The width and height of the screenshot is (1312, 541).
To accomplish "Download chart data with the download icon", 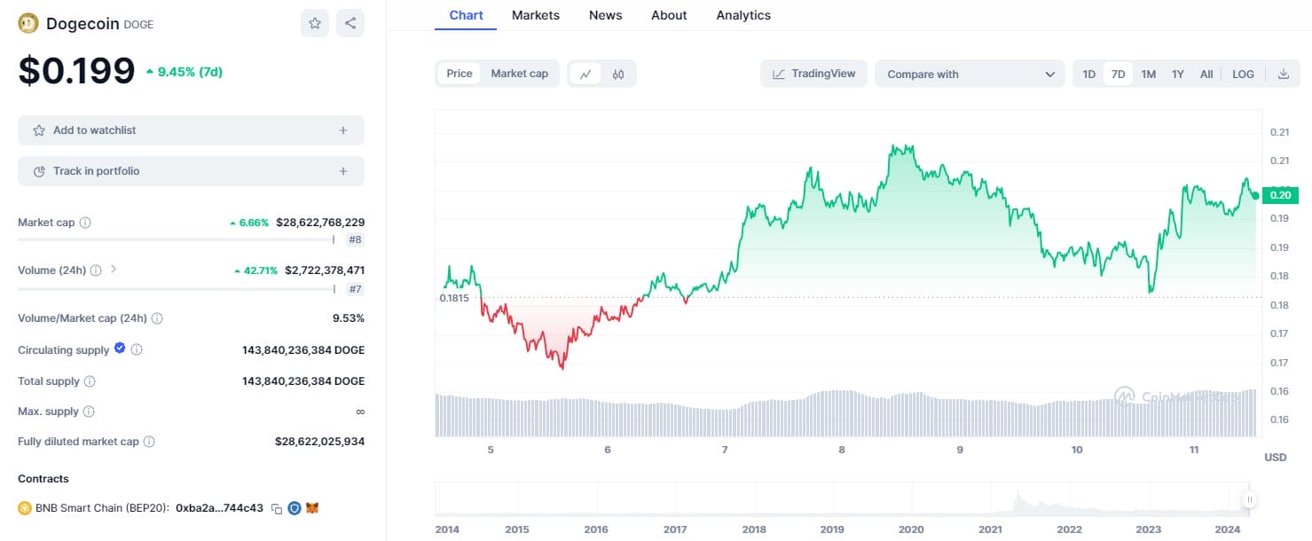I will 1283,74.
